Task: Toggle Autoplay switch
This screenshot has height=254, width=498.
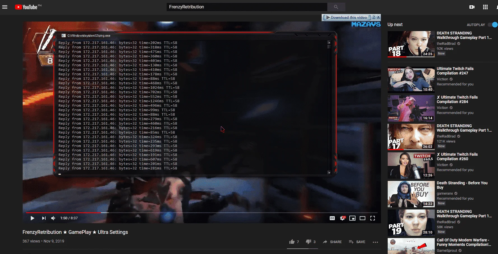Action: point(493,25)
